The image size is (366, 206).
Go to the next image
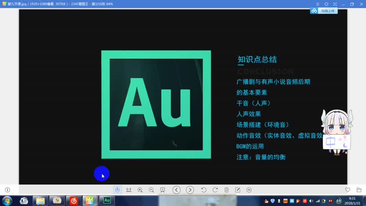tap(190, 190)
